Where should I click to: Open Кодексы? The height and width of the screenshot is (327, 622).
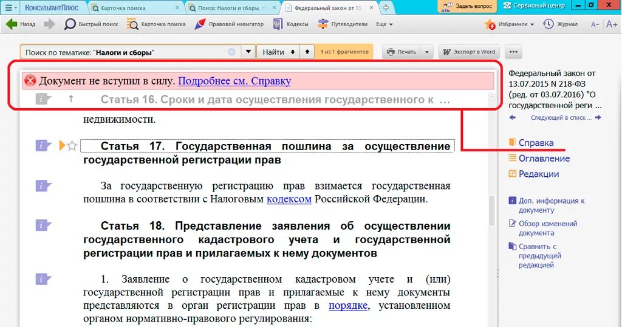click(x=291, y=24)
